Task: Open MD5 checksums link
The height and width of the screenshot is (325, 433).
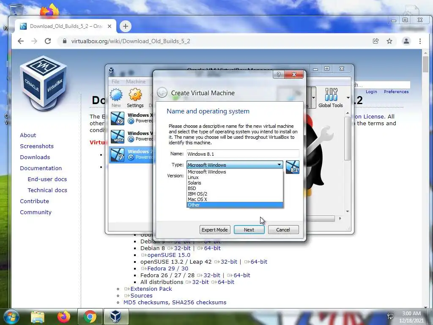Action: pyautogui.click(x=146, y=302)
